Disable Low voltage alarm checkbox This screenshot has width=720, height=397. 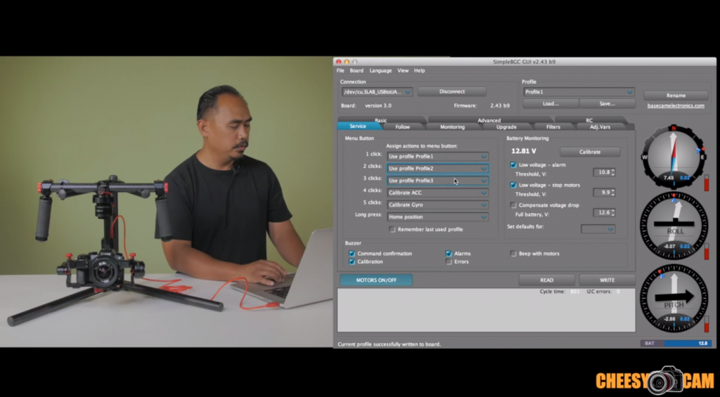[513, 164]
